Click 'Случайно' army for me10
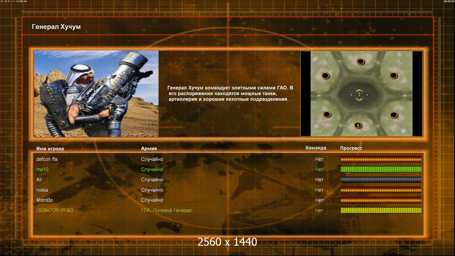The width and height of the screenshot is (455, 256). point(152,169)
